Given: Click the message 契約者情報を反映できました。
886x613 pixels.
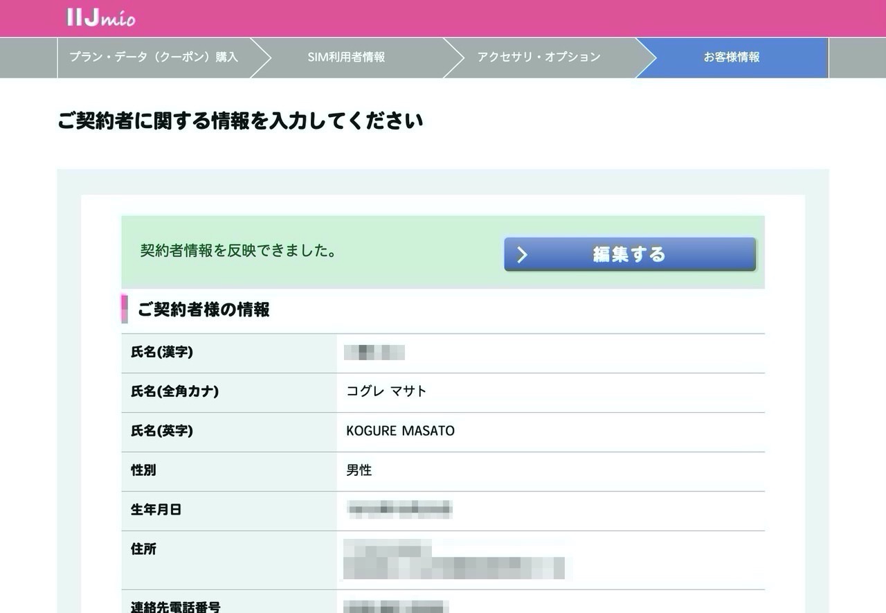Looking at the screenshot, I should click(239, 251).
